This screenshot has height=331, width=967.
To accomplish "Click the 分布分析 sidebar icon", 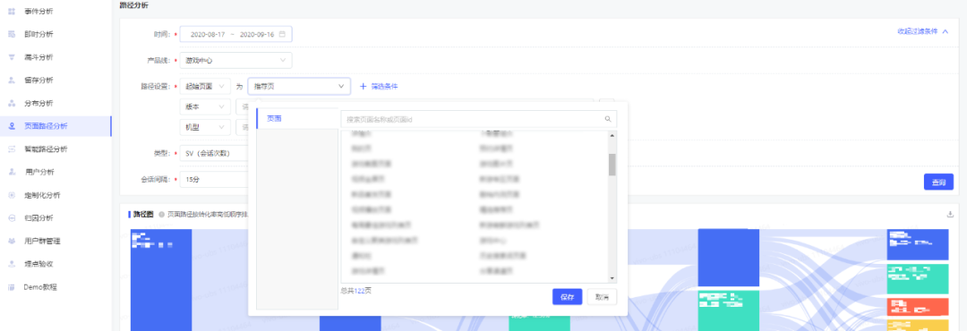I will (11, 103).
